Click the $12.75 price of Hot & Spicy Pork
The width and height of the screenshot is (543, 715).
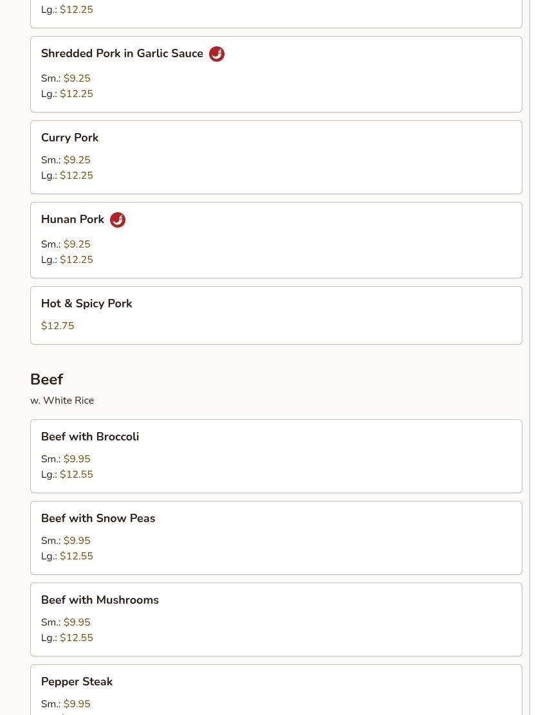click(58, 326)
